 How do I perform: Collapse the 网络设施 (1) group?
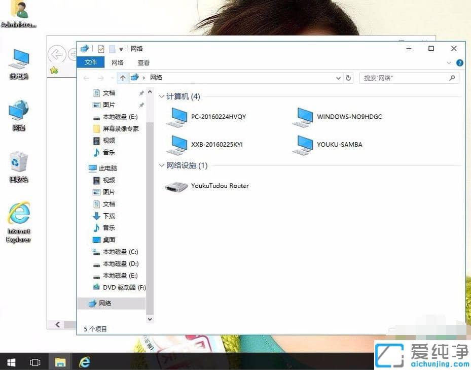pyautogui.click(x=161, y=165)
